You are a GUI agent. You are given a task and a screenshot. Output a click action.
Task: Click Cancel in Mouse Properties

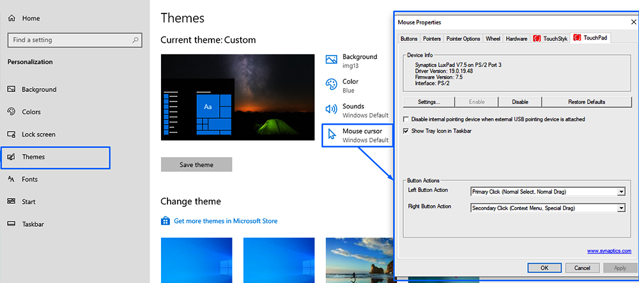[x=582, y=268]
